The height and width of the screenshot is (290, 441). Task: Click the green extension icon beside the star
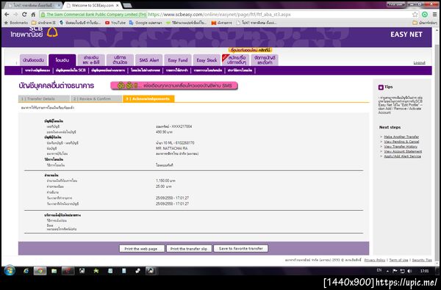[425, 15]
